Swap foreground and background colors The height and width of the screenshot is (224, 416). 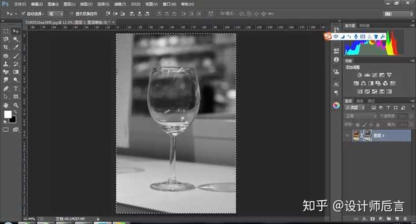pos(16,112)
